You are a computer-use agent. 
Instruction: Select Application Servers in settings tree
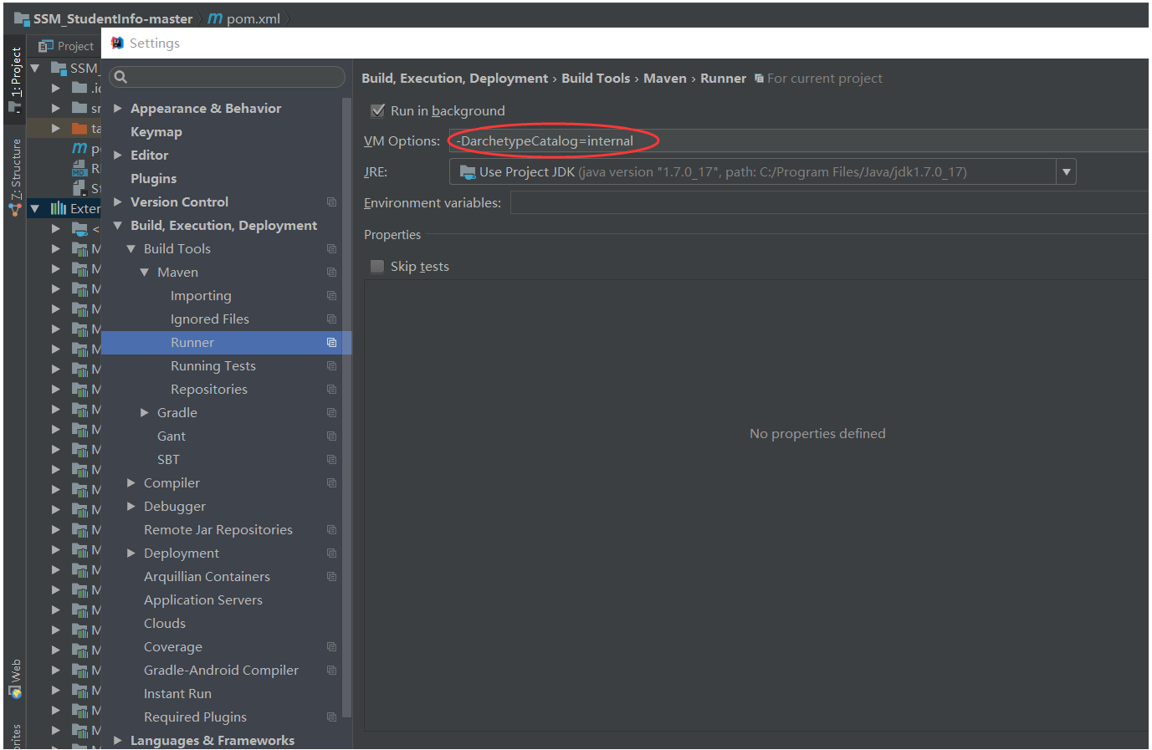pyautogui.click(x=203, y=600)
